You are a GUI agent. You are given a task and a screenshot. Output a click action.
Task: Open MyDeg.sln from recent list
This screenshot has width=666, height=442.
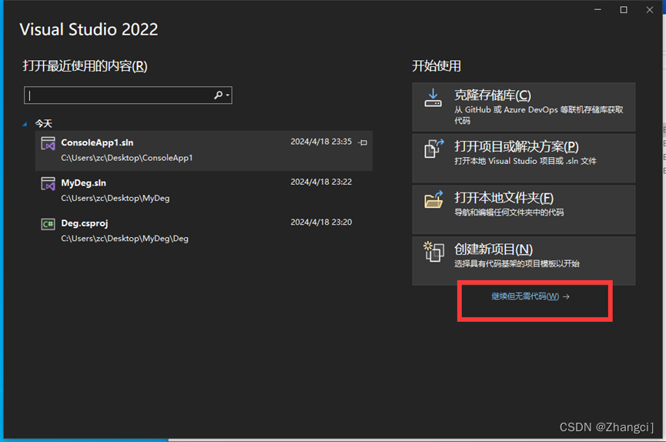pyautogui.click(x=204, y=191)
